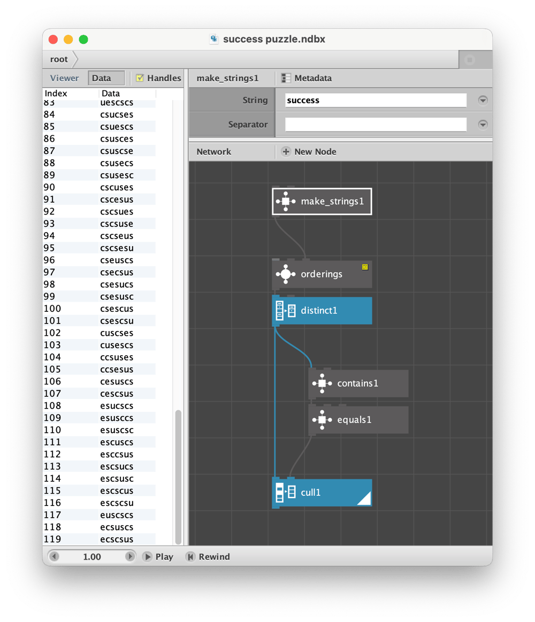
Task: Toggle the stop rendering indicator button
Action: click(470, 60)
